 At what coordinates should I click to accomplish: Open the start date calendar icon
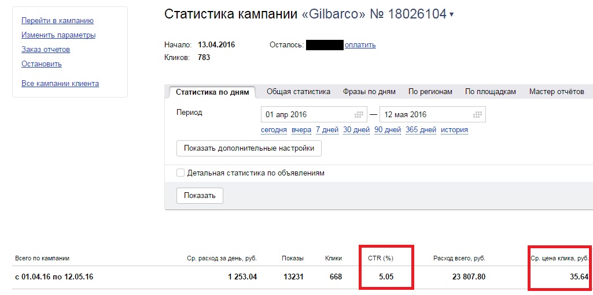359,115
